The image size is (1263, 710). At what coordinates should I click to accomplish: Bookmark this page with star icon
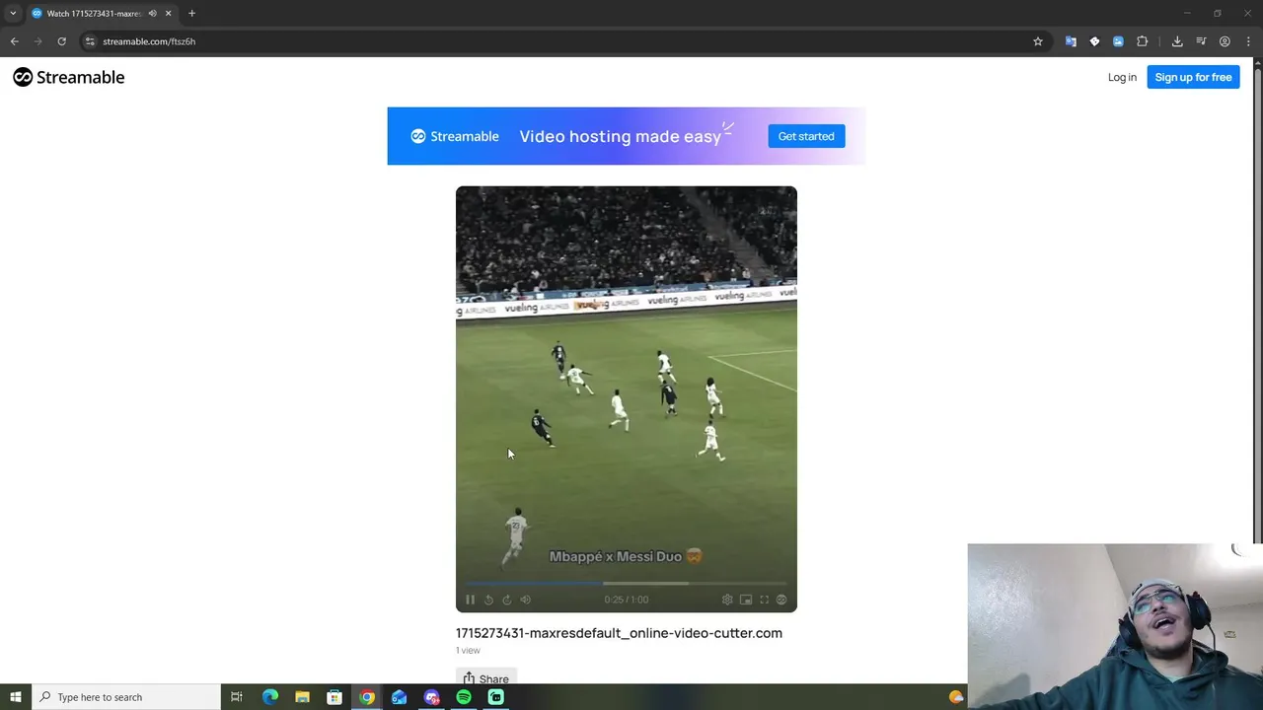(1038, 41)
